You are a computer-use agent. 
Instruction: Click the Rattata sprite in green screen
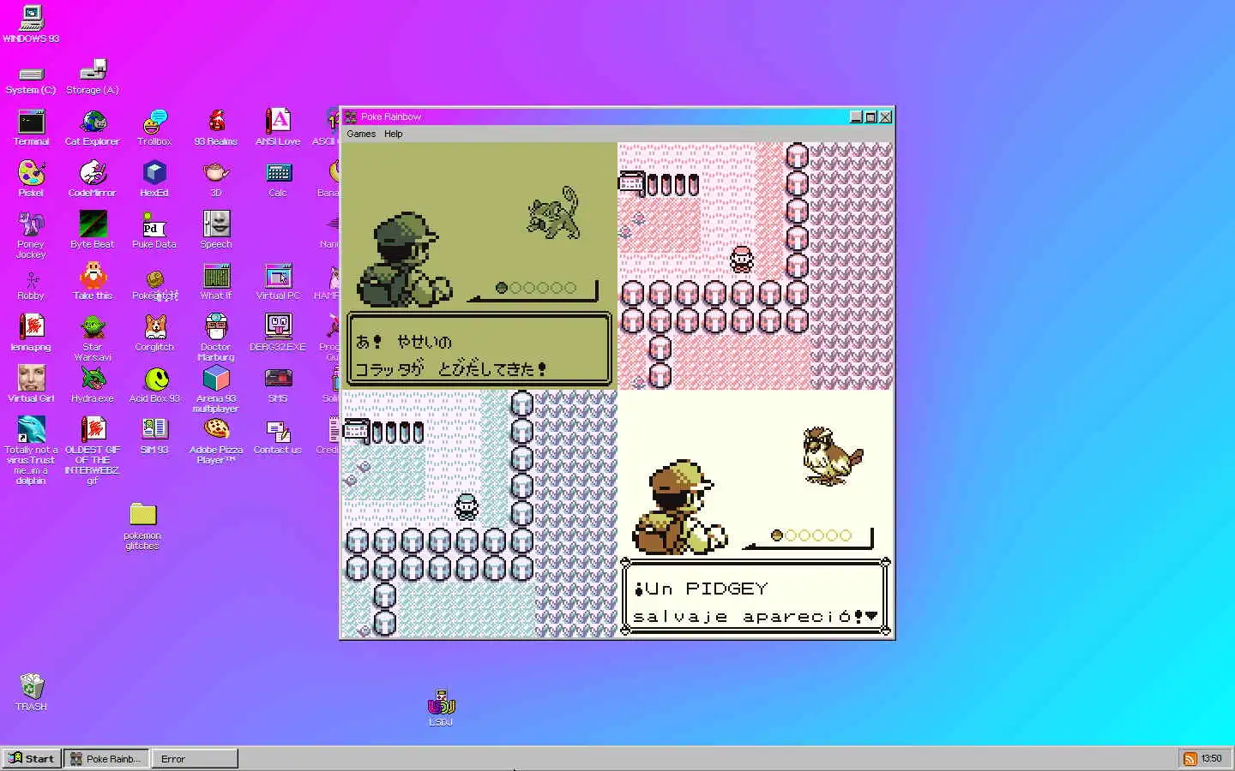[x=554, y=212]
